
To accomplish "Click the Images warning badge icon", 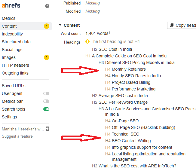I will click(x=46, y=57).
